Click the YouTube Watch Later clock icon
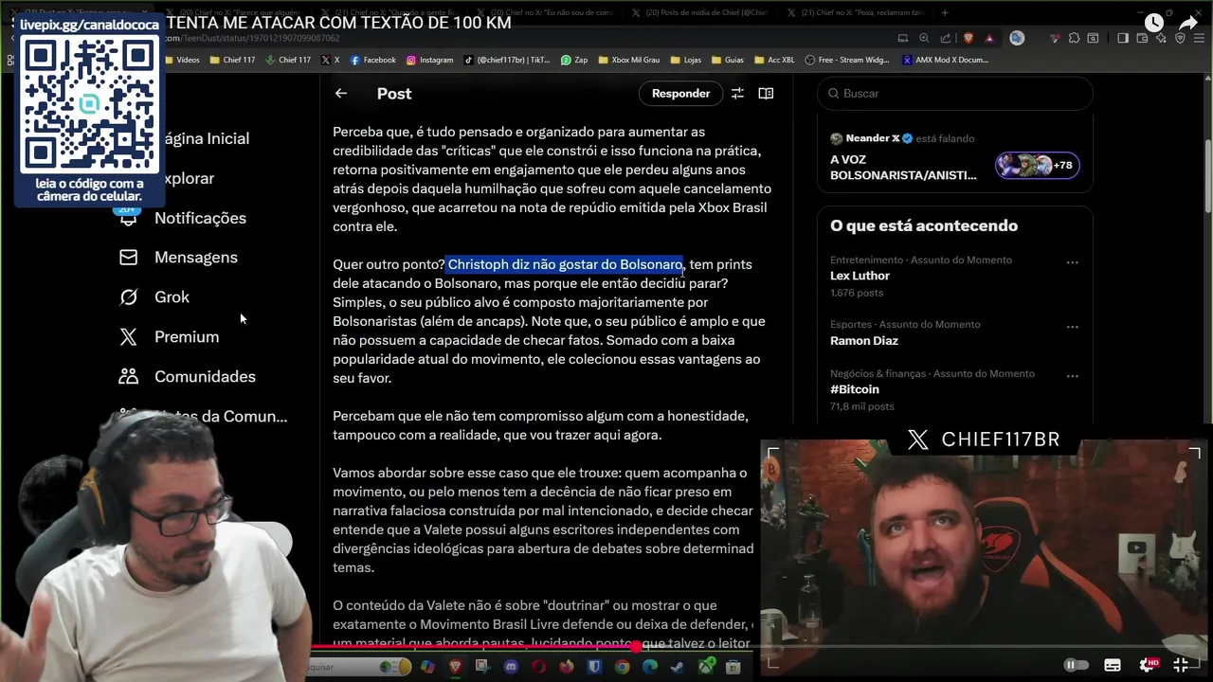 [1153, 23]
